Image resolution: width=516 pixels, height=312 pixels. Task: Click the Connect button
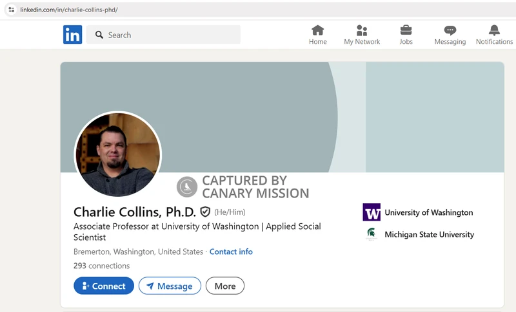point(104,286)
